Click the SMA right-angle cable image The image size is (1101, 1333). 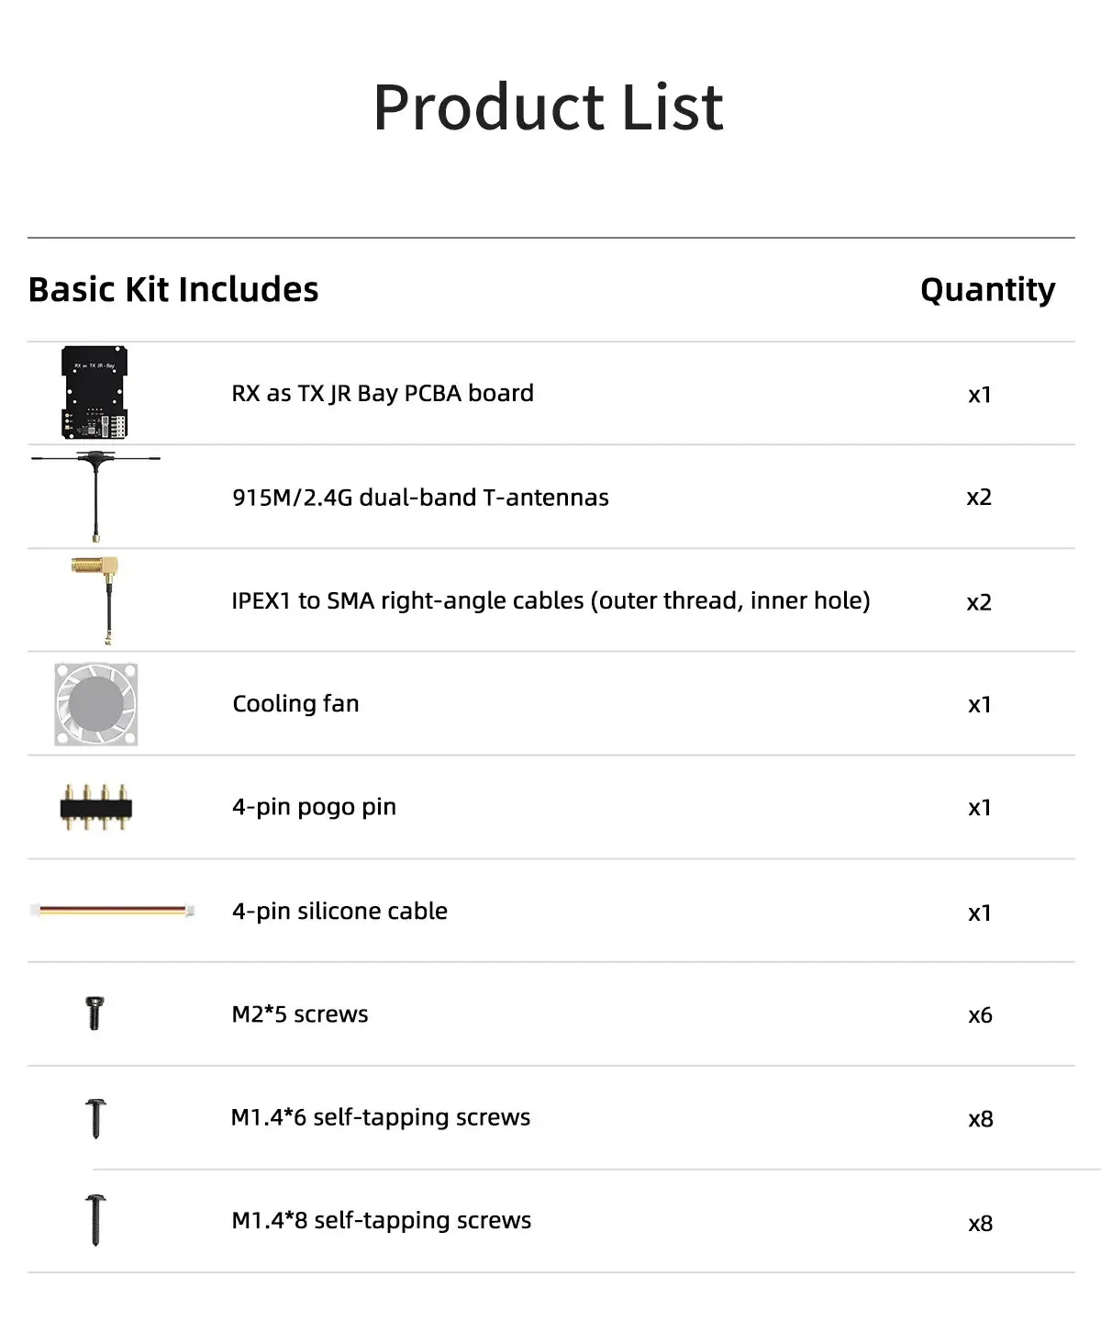[98, 599]
